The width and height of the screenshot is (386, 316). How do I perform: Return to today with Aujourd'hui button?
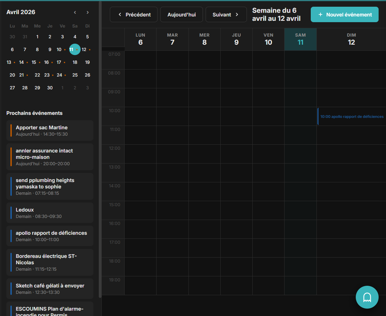181,14
